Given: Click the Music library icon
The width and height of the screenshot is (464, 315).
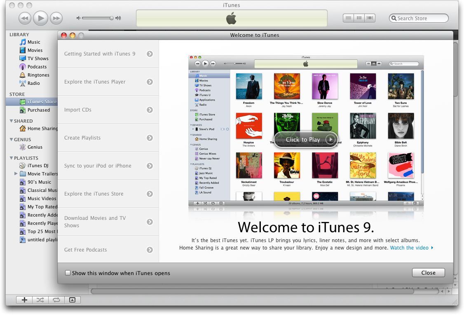Looking at the screenshot, I should [23, 42].
